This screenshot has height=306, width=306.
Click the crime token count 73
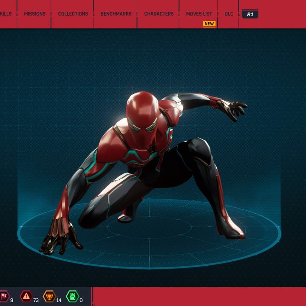coord(36,300)
